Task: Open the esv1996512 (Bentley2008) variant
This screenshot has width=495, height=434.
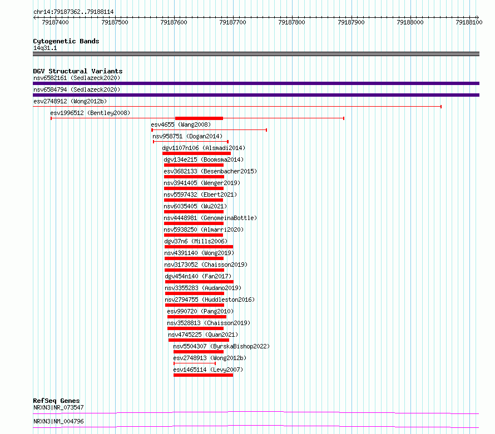Action: (90, 113)
